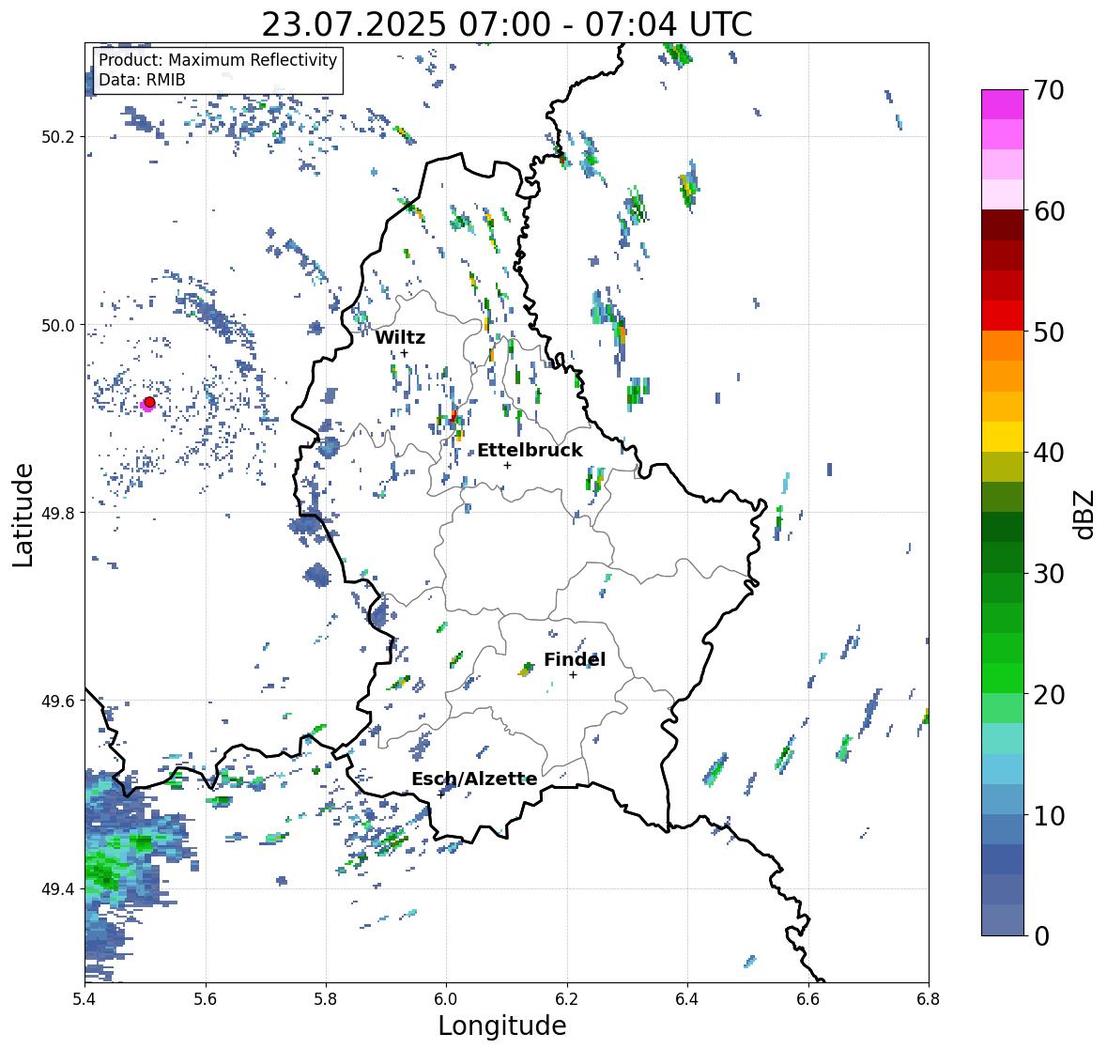Select the Findel city label
1107x1049 pixels.
coord(574,659)
